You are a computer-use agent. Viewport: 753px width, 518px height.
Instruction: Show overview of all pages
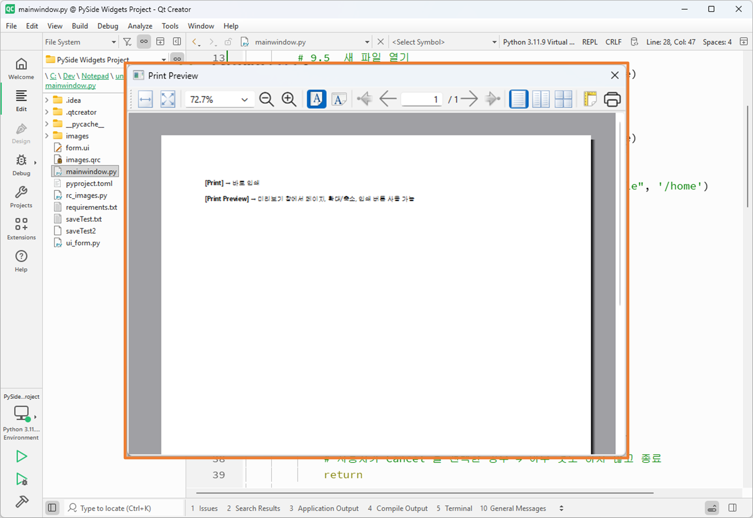coord(563,99)
